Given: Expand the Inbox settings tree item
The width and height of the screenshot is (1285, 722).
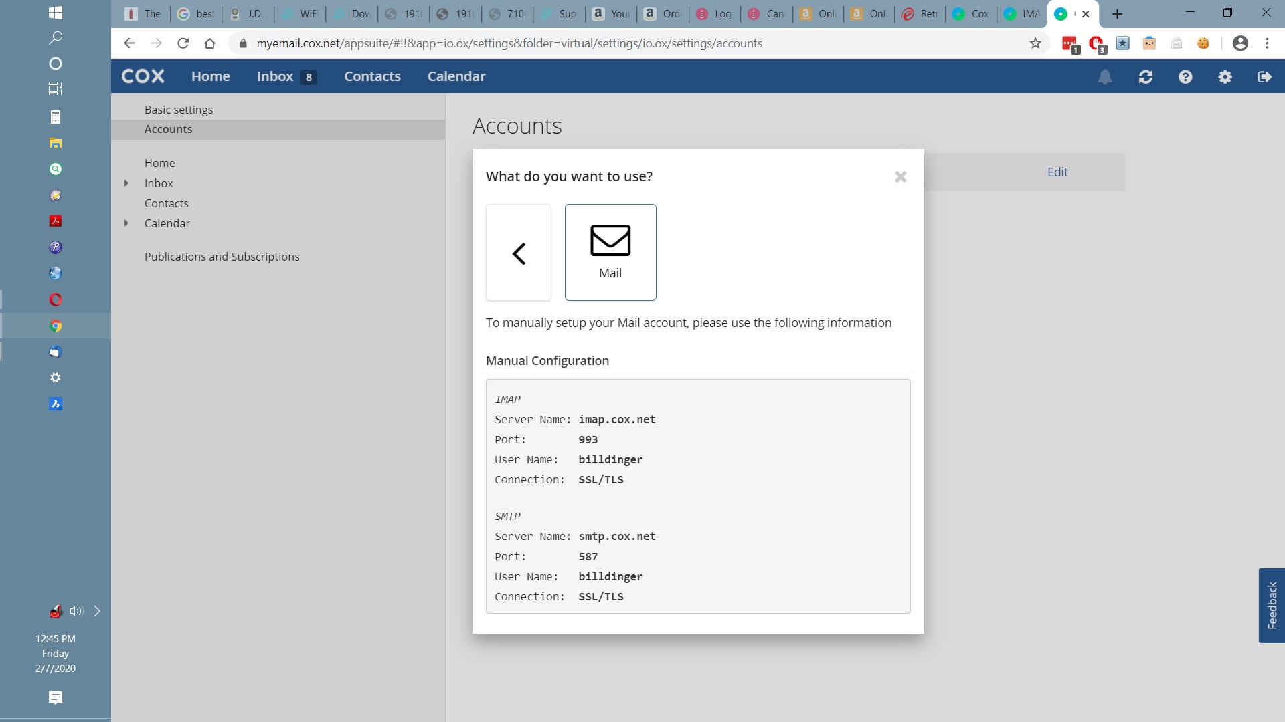Looking at the screenshot, I should (126, 183).
